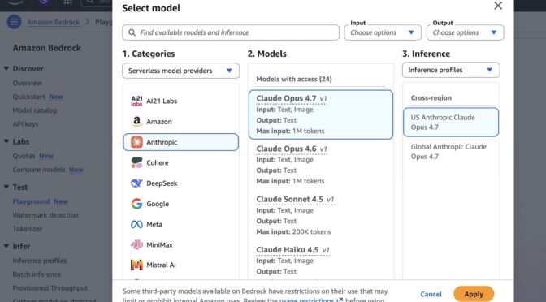
Task: Click the Google logo icon
Action: click(x=136, y=204)
